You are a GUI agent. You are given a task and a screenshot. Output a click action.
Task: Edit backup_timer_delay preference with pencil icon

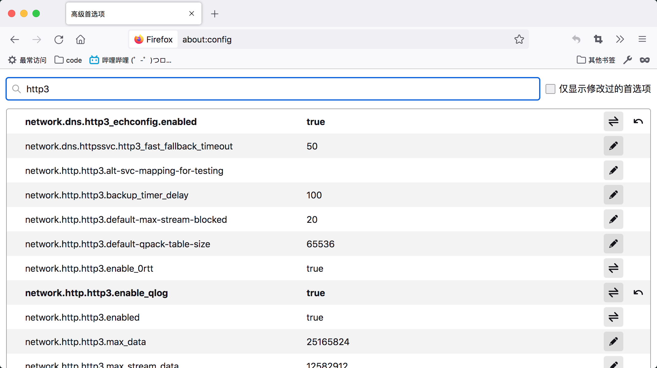click(x=613, y=195)
